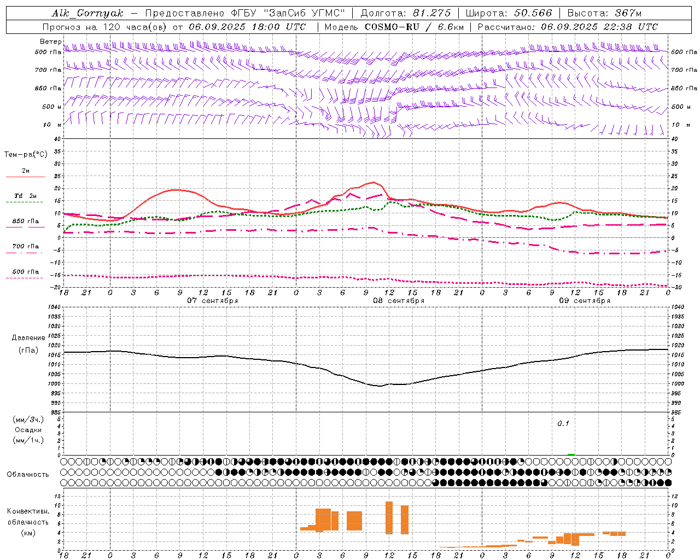The image size is (700, 560).
Task: Click the small green precipitation bar
Action: [571, 454]
